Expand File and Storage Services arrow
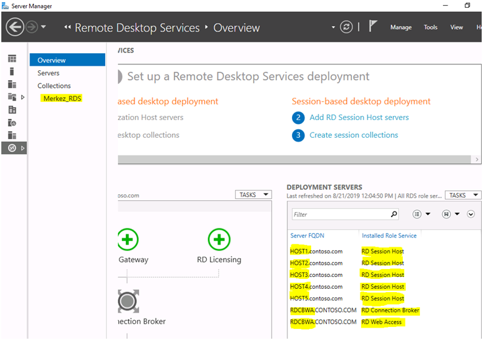Screen dimensions: 483x340 point(22,97)
